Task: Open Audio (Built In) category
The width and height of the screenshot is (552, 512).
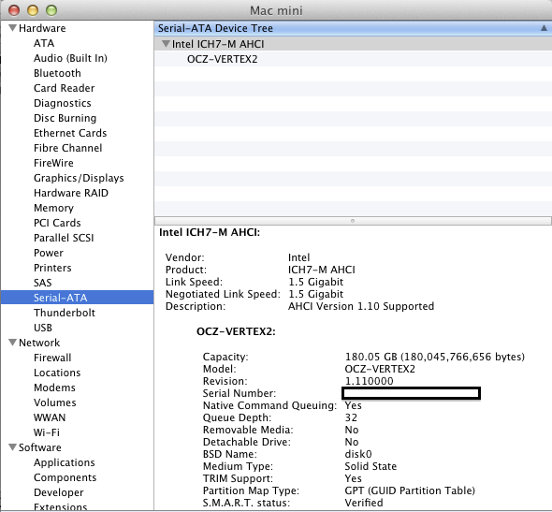Action: pyautogui.click(x=70, y=58)
